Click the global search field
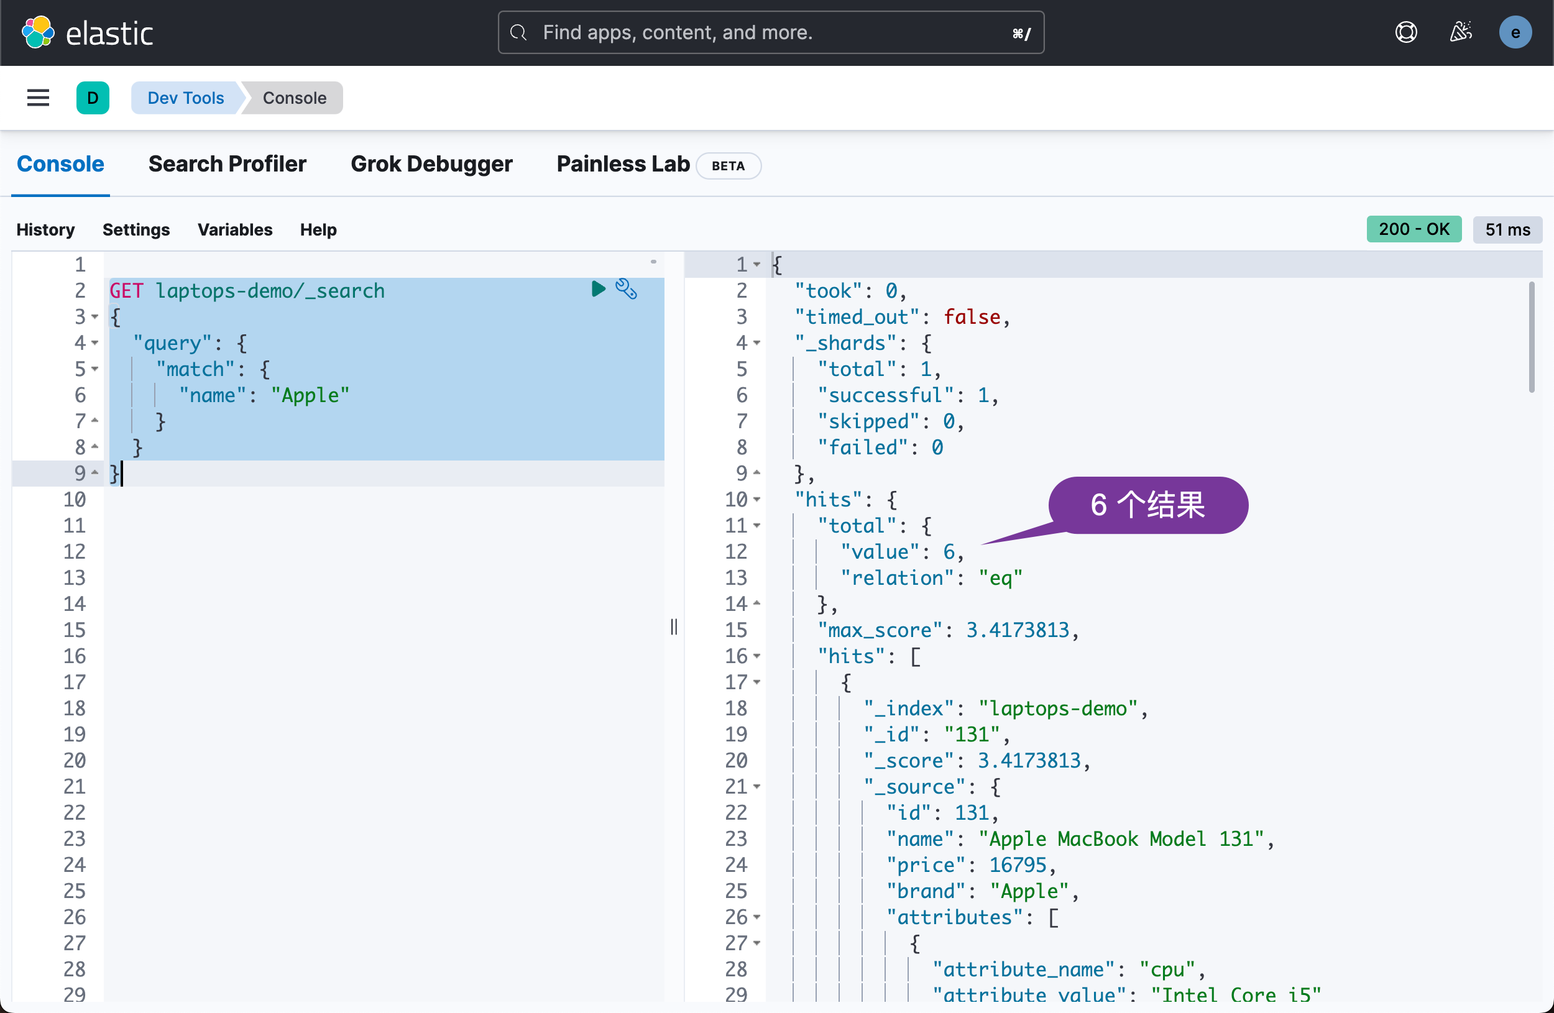Viewport: 1554px width, 1013px height. (x=770, y=33)
